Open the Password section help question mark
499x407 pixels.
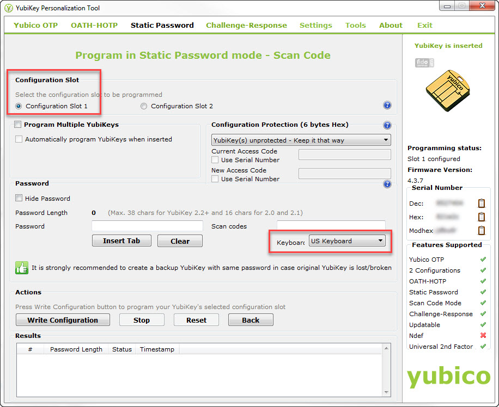pos(387,184)
